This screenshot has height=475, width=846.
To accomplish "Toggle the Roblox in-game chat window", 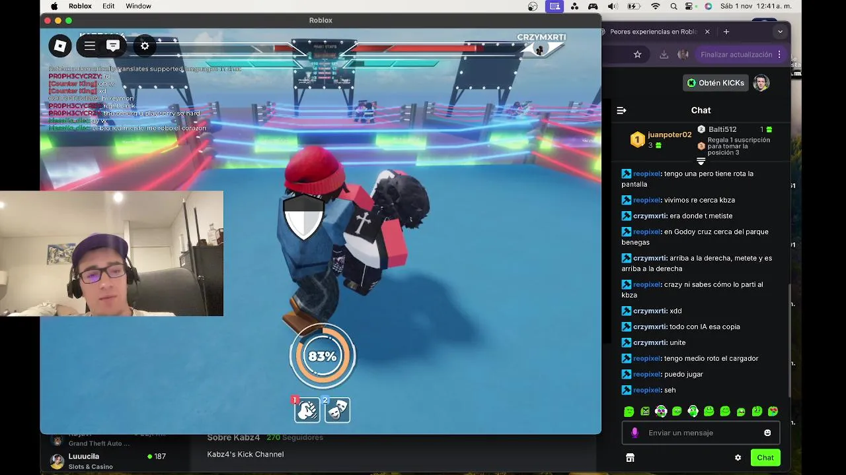I will click(x=113, y=46).
